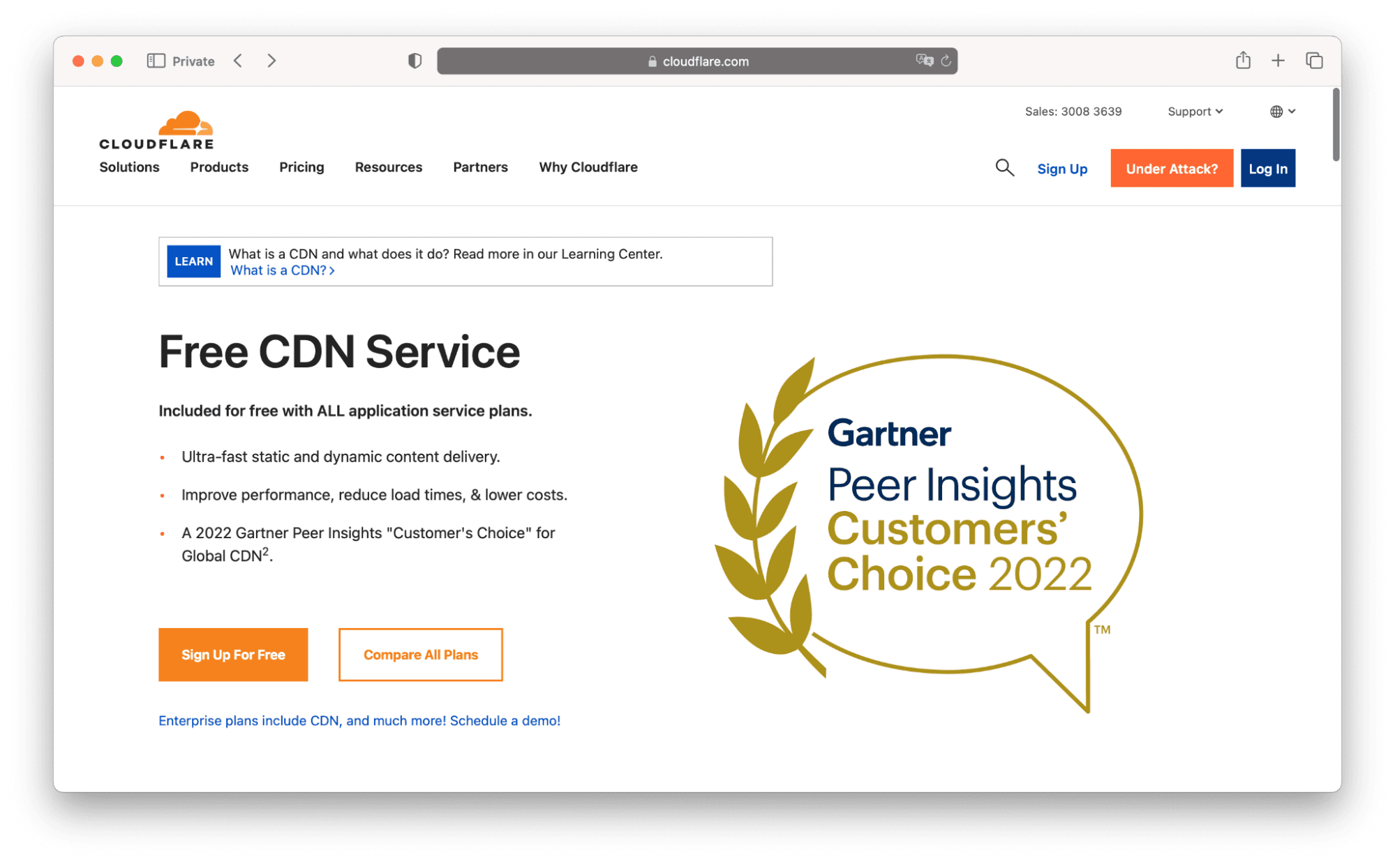Click the Sales: 3008 3639 phone number

[1073, 112]
